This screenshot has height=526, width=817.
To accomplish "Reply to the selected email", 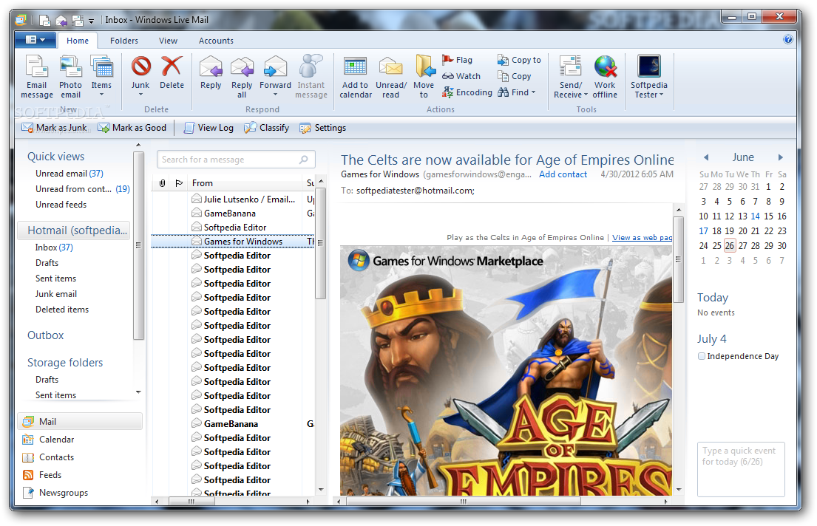I will click(x=211, y=73).
